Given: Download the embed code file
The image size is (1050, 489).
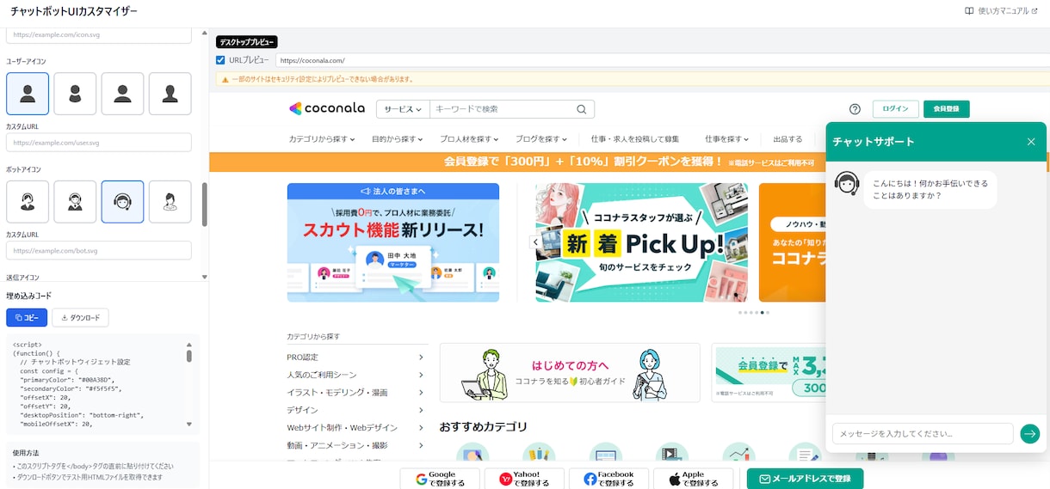Looking at the screenshot, I should pyautogui.click(x=80, y=318).
